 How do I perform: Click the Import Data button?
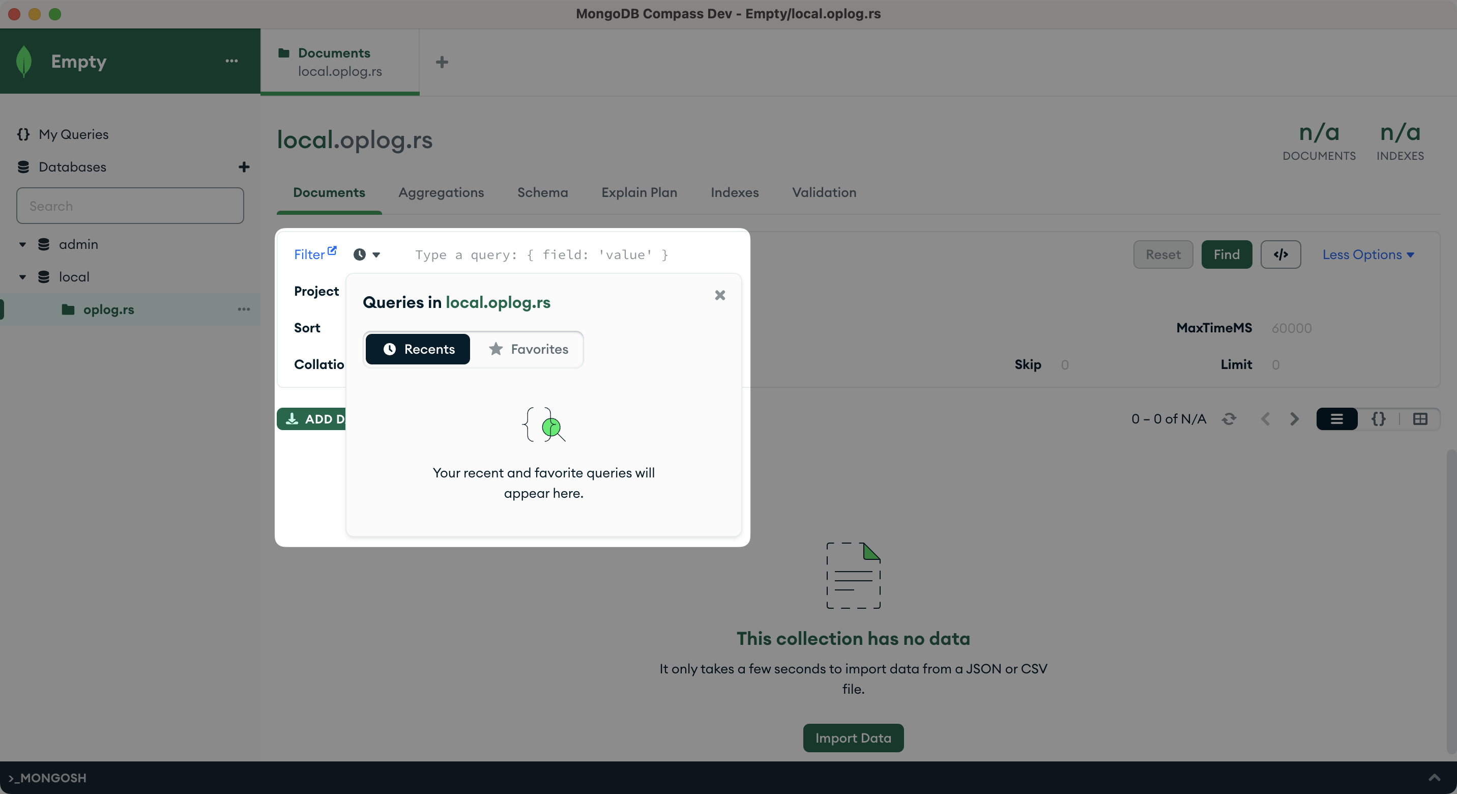852,738
